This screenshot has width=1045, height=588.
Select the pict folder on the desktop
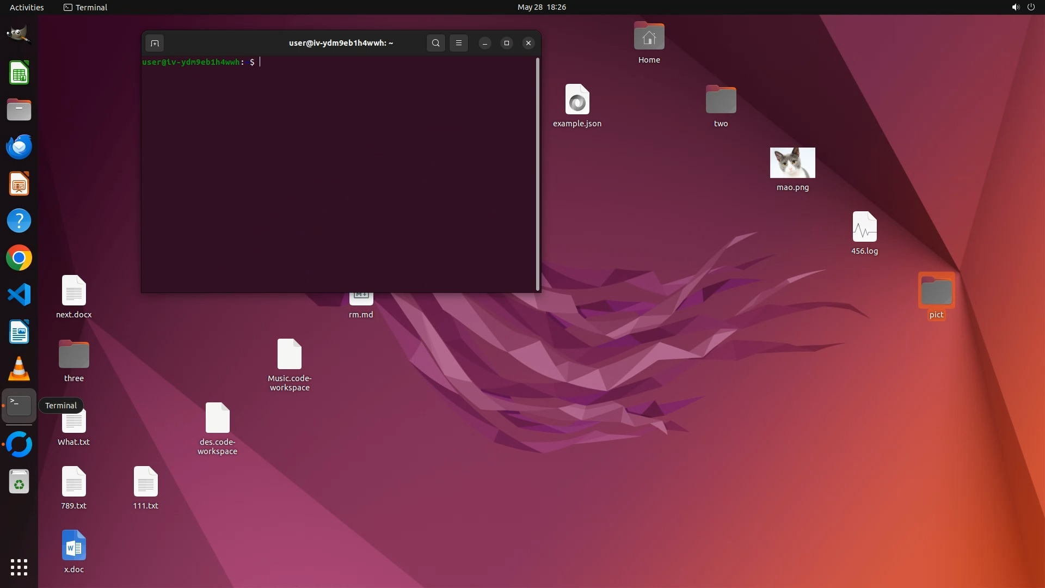point(936,292)
